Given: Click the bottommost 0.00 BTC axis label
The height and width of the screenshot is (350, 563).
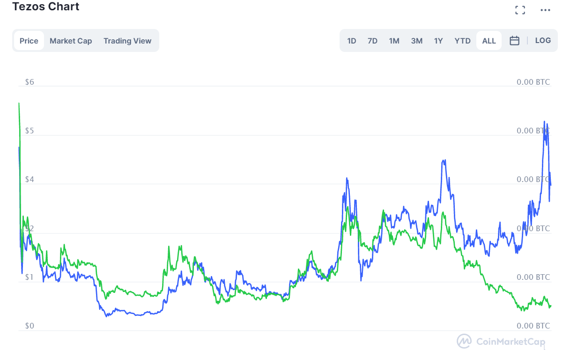Looking at the screenshot, I should [x=533, y=325].
